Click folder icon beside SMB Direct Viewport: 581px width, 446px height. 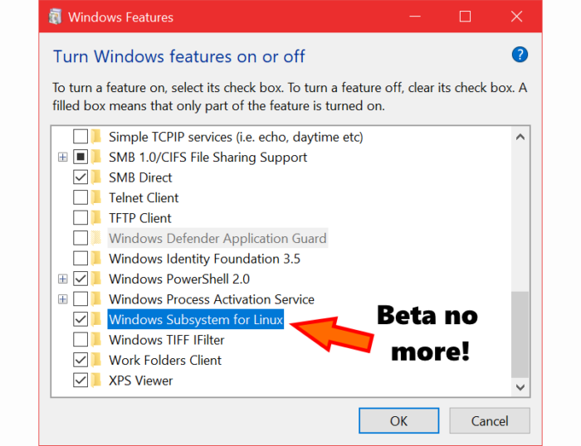click(96, 177)
